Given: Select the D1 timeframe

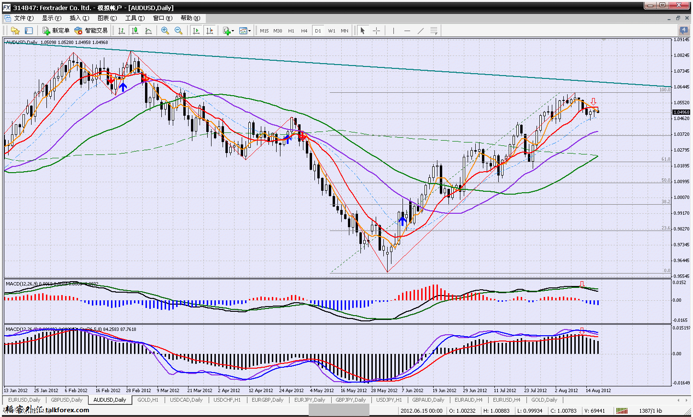Looking at the screenshot, I should tap(318, 31).
